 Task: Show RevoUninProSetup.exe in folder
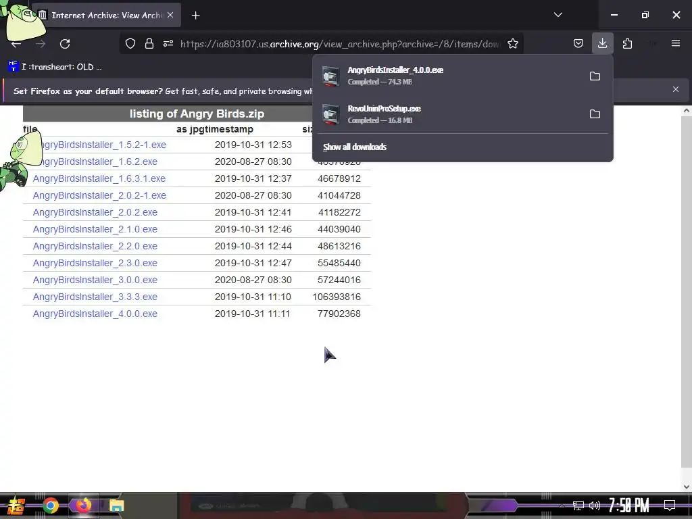595,114
